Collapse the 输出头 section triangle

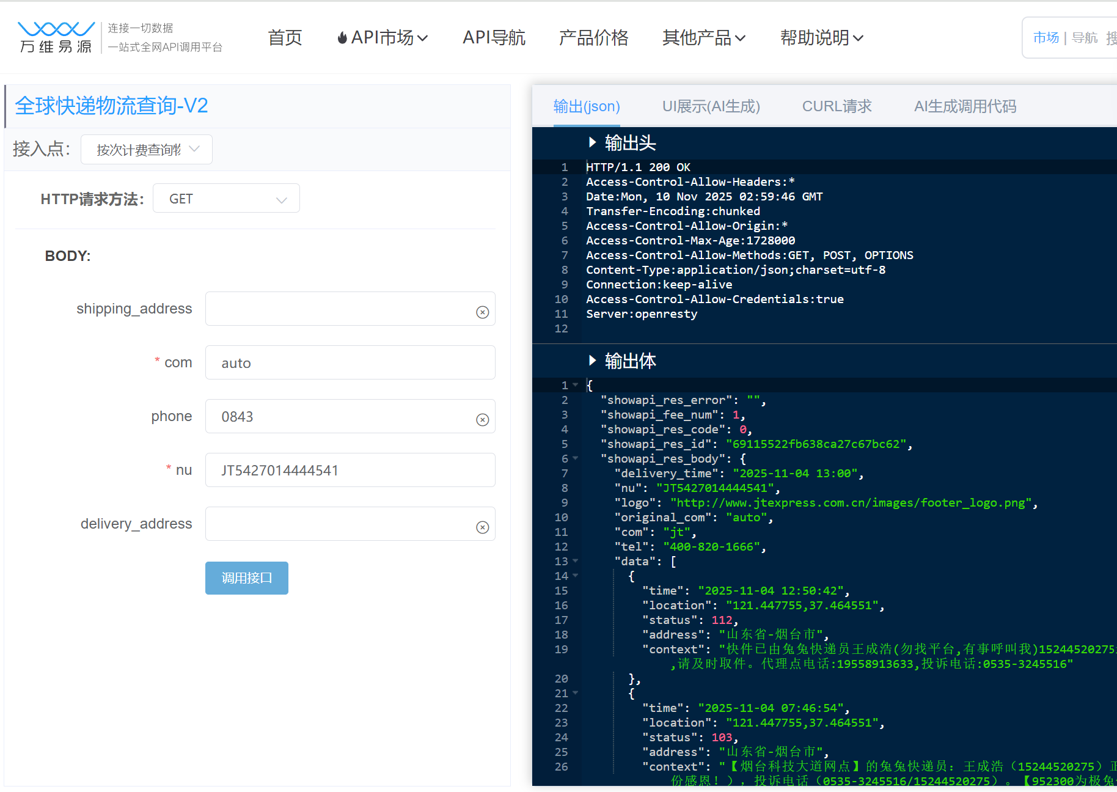592,142
